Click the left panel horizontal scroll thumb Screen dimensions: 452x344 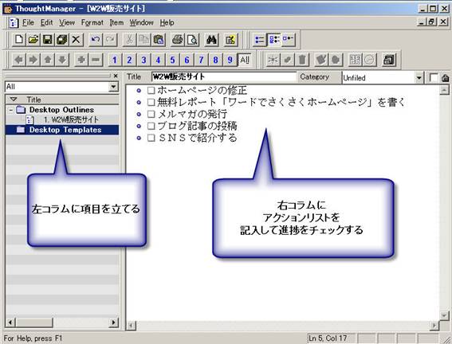[34, 322]
